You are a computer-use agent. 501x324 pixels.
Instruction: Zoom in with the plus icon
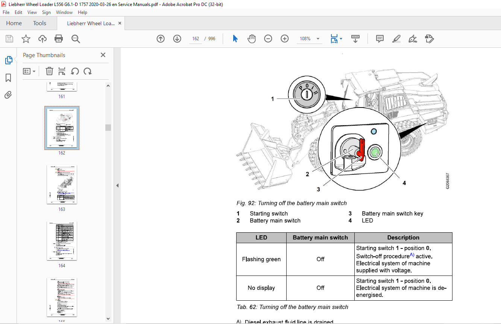(x=285, y=39)
